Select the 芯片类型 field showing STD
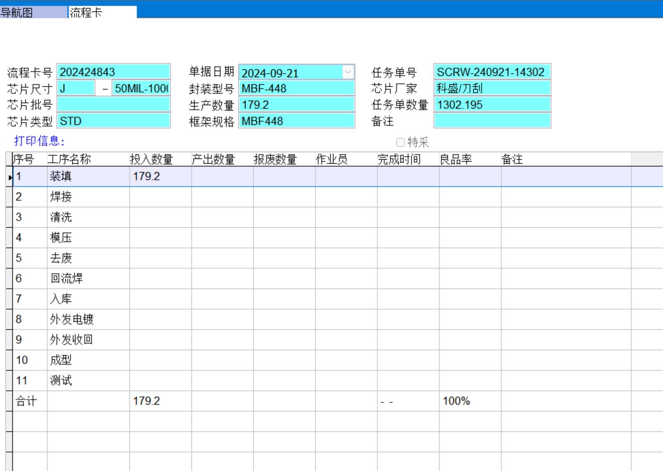The image size is (663, 471). coord(113,121)
